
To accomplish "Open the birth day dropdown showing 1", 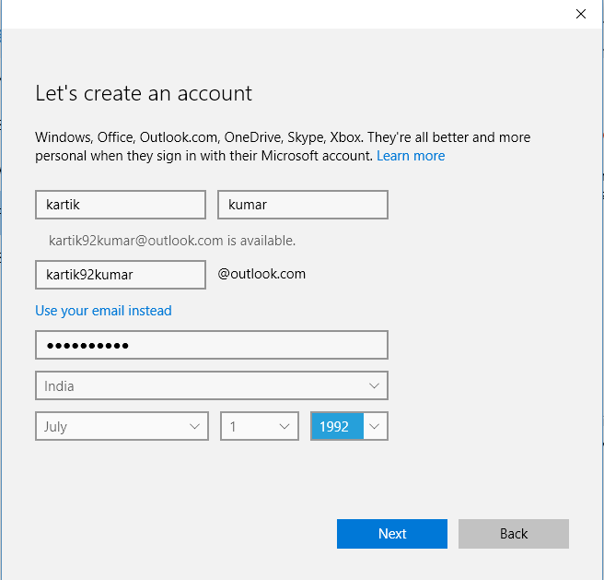I will pos(259,427).
